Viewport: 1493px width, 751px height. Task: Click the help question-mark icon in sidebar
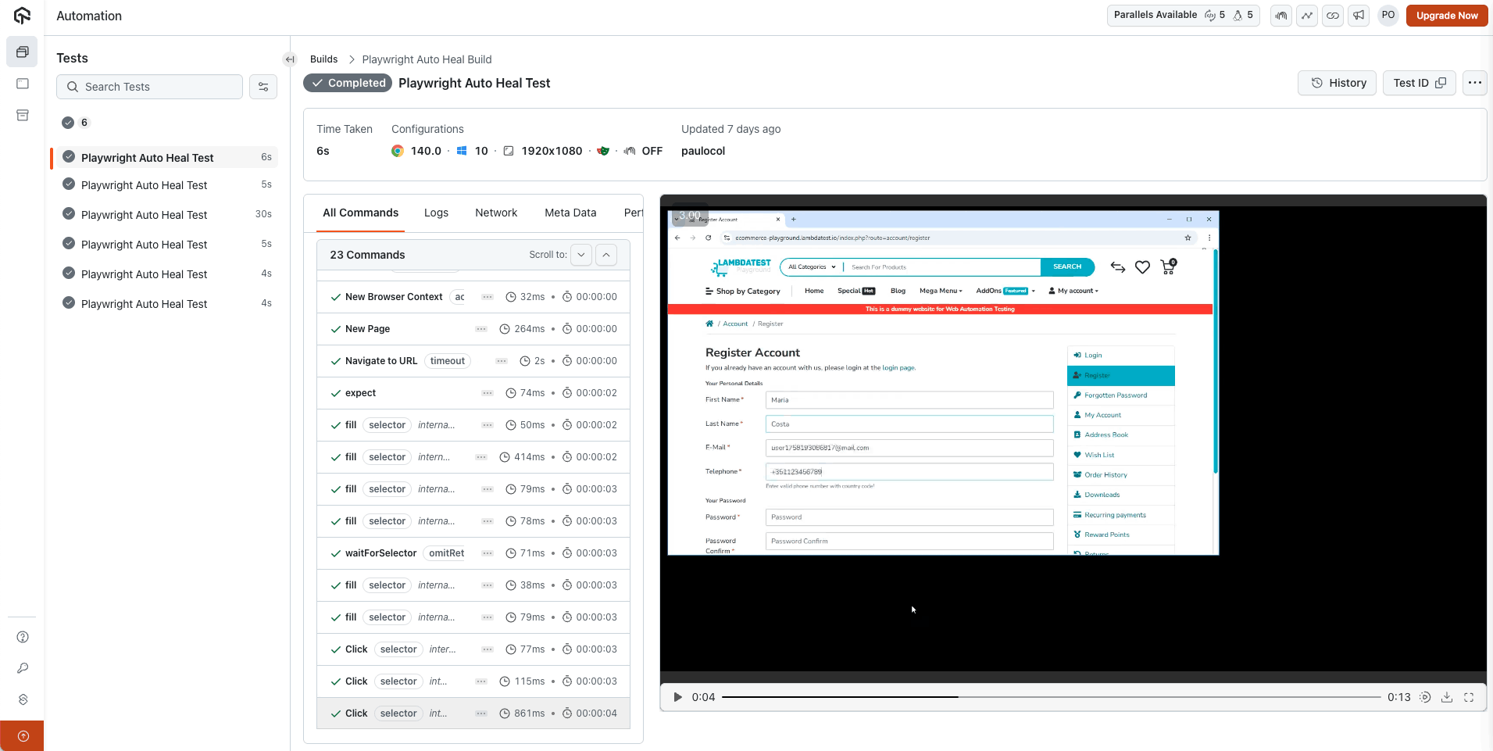(23, 637)
